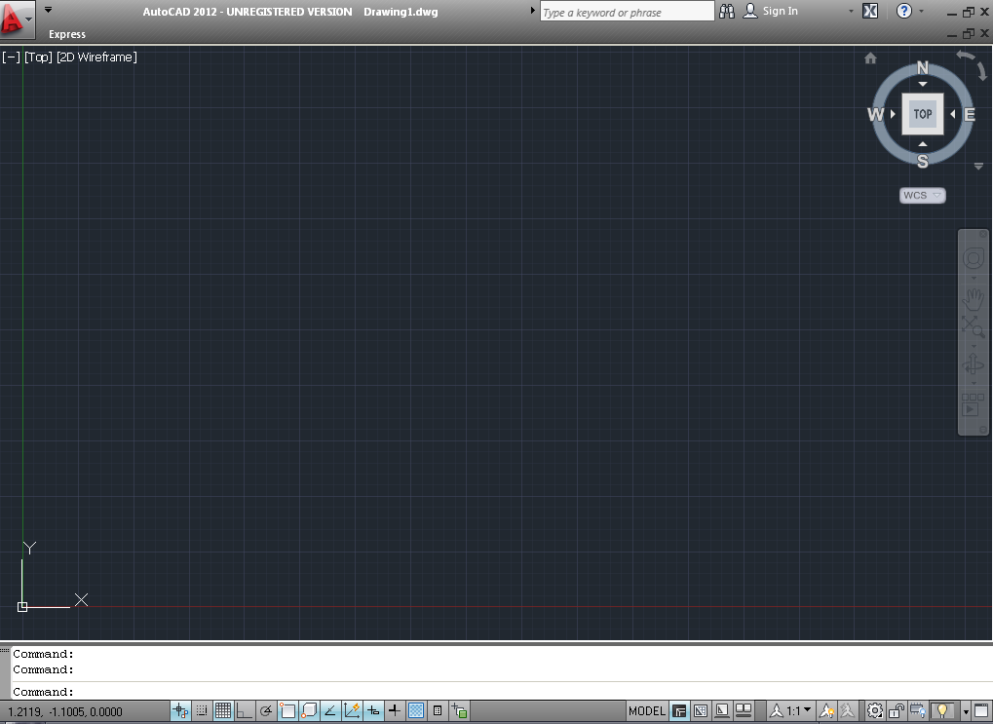Open the status bar application menu arrow
993x724 pixels.
[x=966, y=711]
